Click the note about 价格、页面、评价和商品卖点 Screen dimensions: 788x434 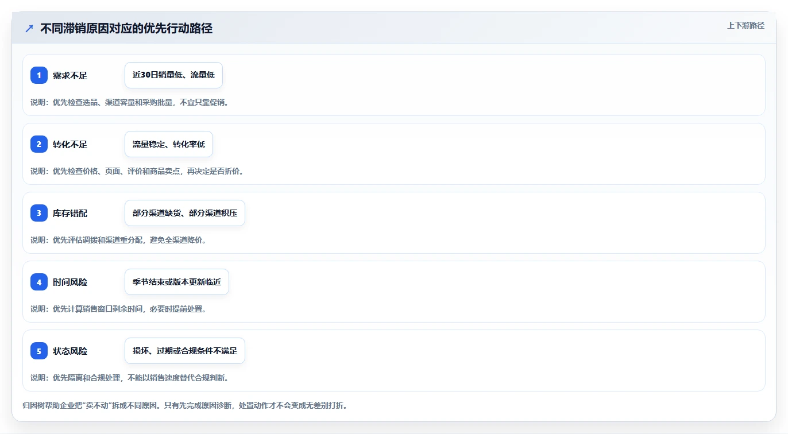tap(137, 171)
